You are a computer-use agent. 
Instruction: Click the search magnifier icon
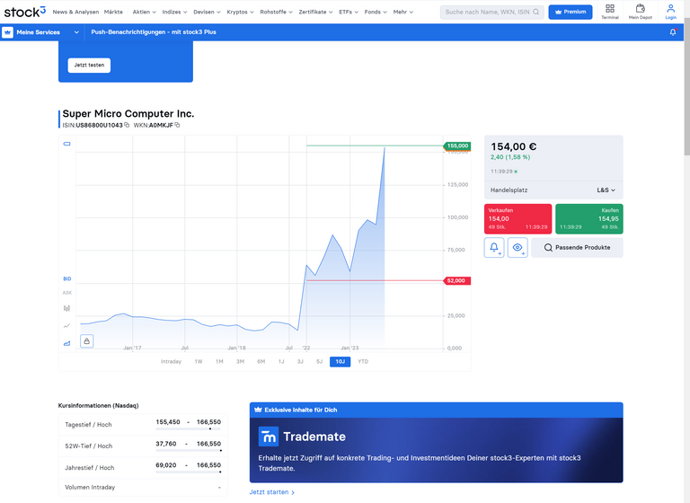[x=536, y=12]
